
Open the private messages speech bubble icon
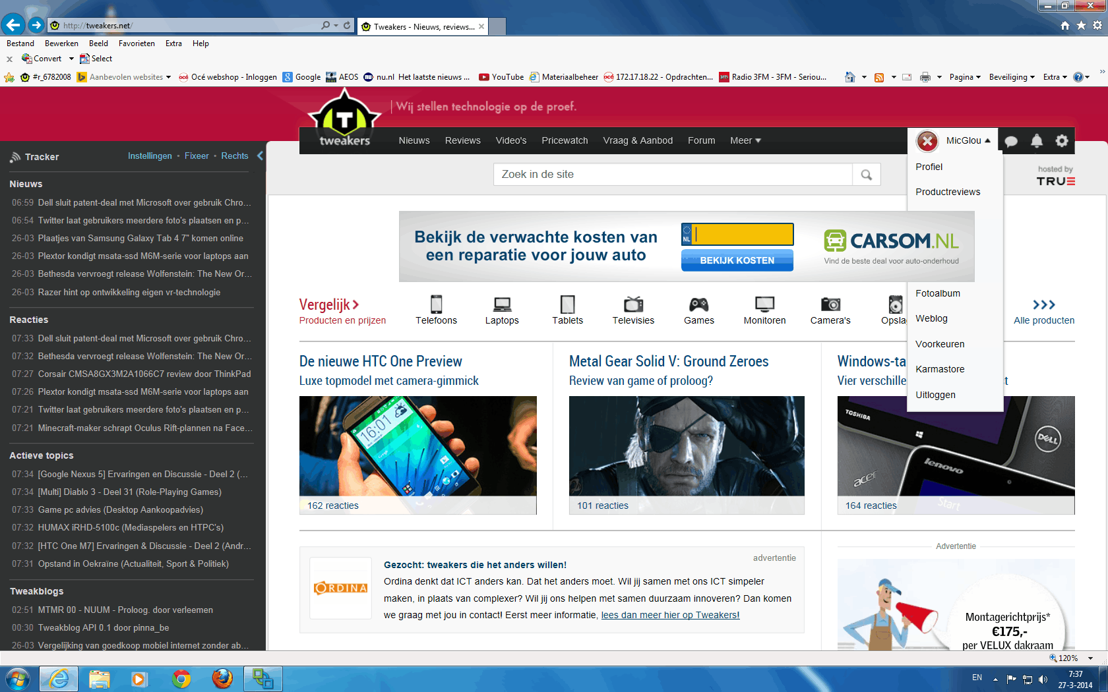pos(1011,141)
